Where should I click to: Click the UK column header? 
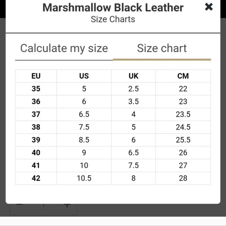134,76
